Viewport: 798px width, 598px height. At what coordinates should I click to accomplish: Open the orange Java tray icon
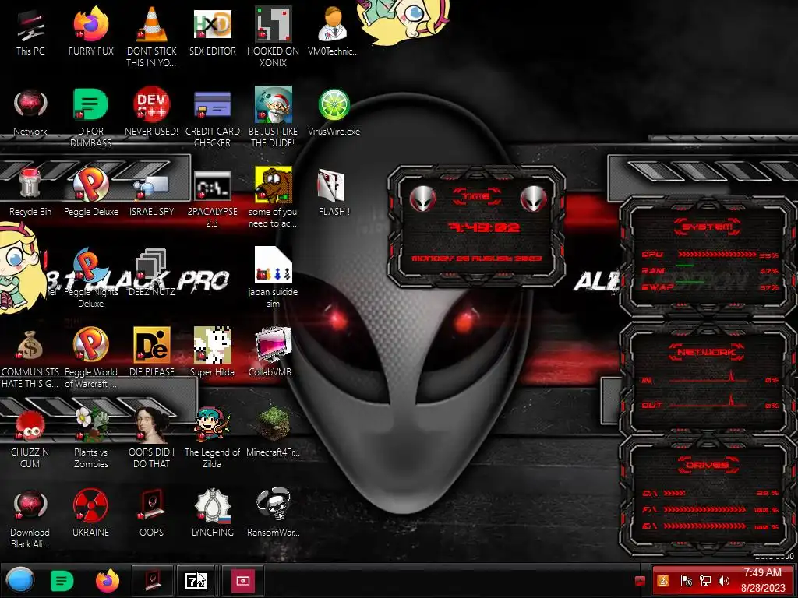[662, 581]
